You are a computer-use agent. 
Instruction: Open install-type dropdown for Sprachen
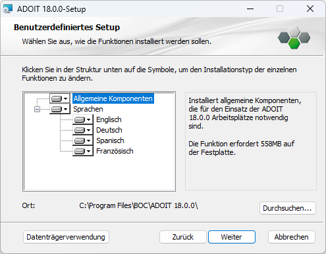tap(60, 109)
